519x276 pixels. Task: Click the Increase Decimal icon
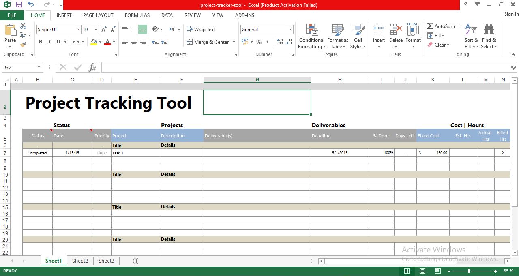(x=279, y=42)
